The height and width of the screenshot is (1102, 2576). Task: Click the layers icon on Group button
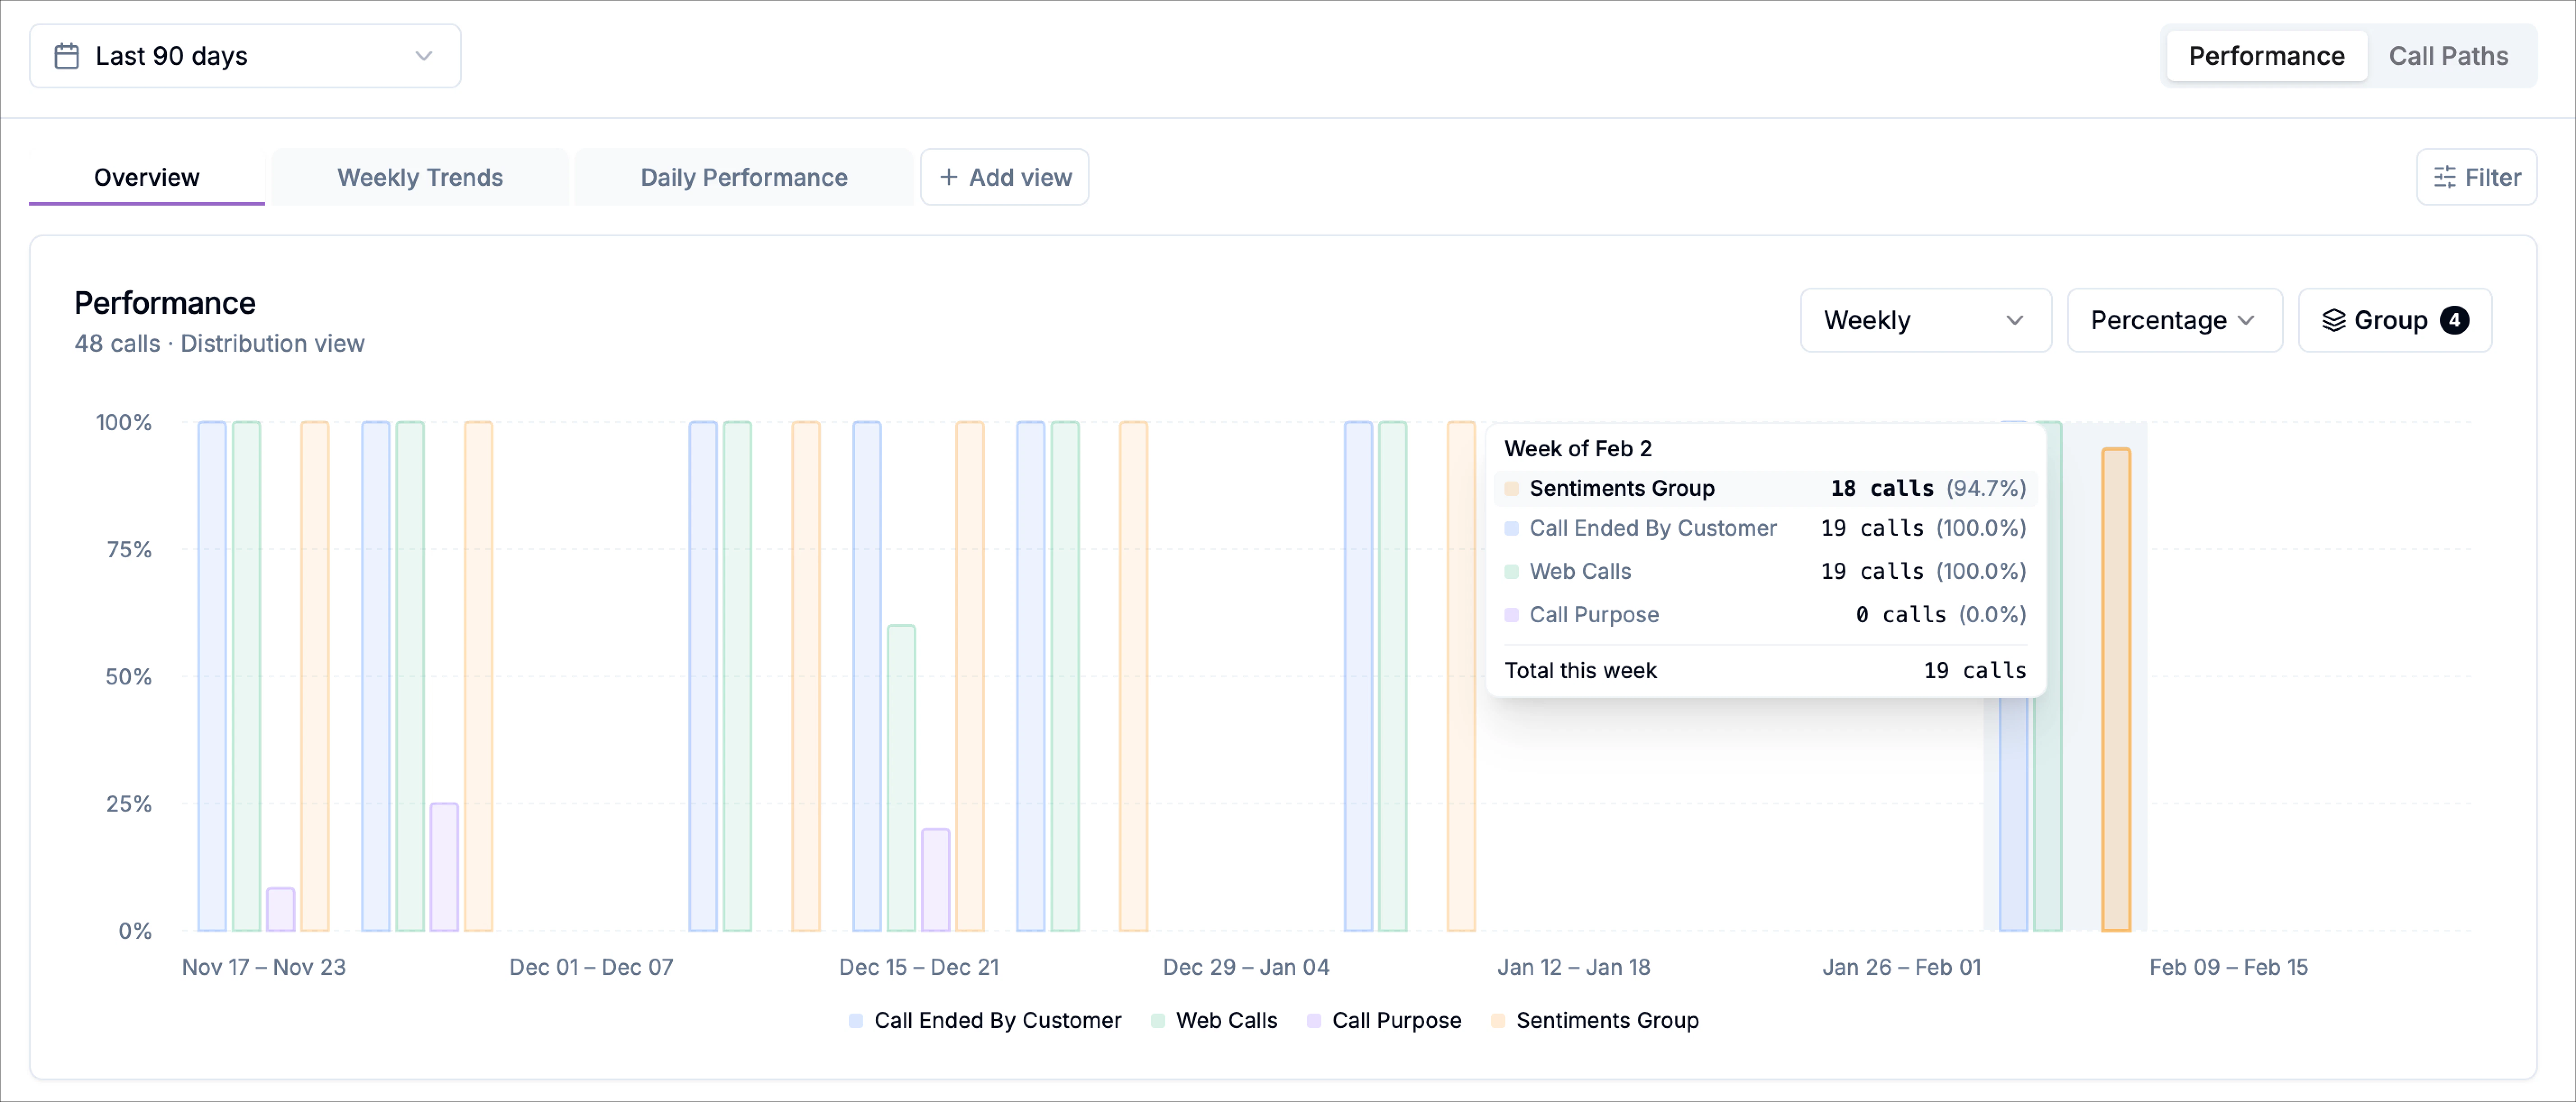coord(2333,320)
